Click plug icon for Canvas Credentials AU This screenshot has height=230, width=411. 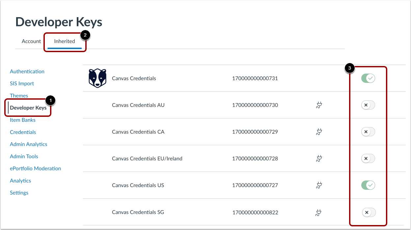pos(318,105)
